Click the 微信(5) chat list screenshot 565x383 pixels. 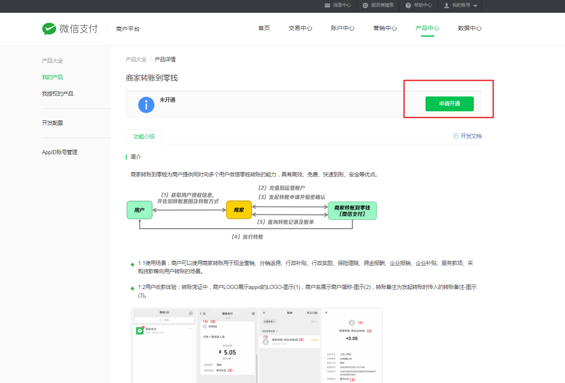(x=164, y=345)
